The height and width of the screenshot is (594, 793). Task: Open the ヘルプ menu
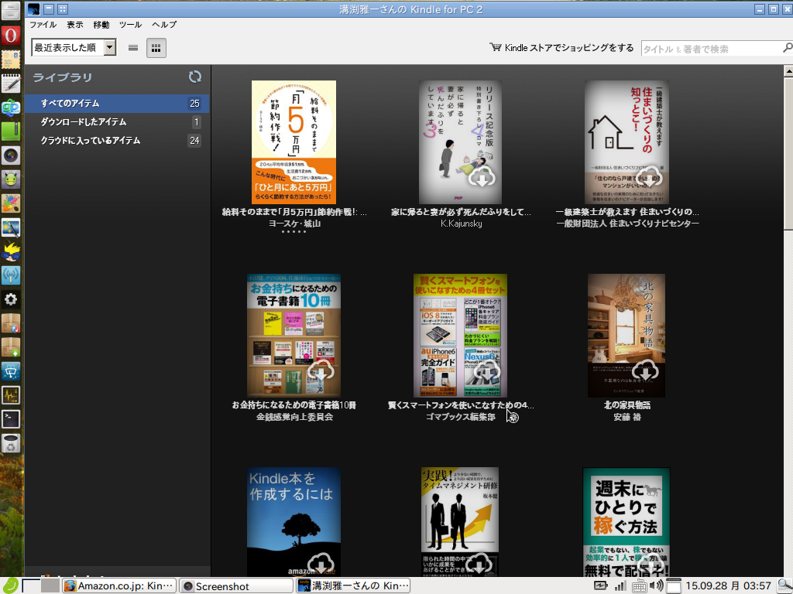[164, 24]
